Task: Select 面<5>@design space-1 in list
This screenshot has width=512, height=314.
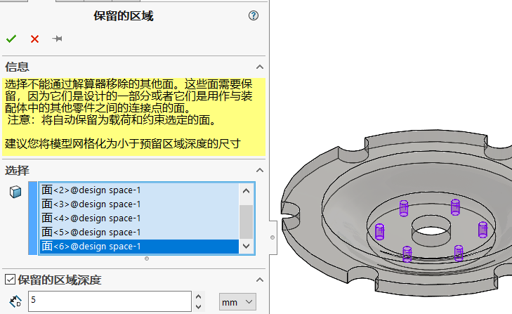Action: [x=139, y=232]
